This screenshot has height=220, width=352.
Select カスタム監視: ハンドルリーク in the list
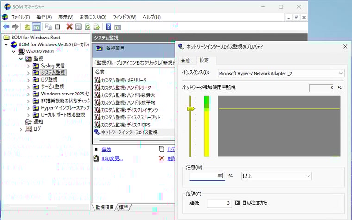(x=126, y=88)
